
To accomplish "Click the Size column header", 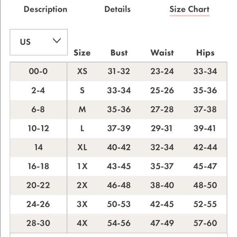I will [82, 53].
